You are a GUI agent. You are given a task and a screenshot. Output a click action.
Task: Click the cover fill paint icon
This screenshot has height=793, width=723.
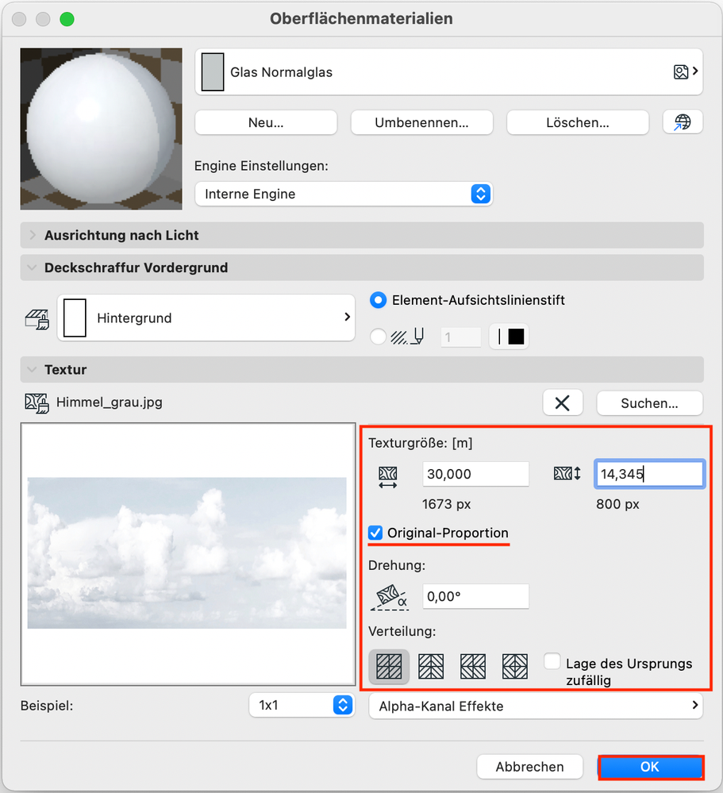(37, 319)
